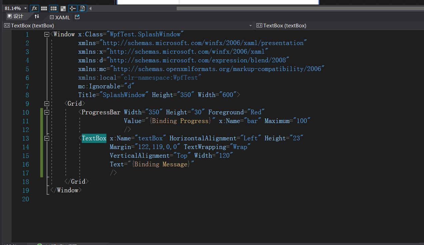The width and height of the screenshot is (424, 245).
Task: Click the blend/2008 xmlns:d namespace URL
Action: click(x=199, y=60)
